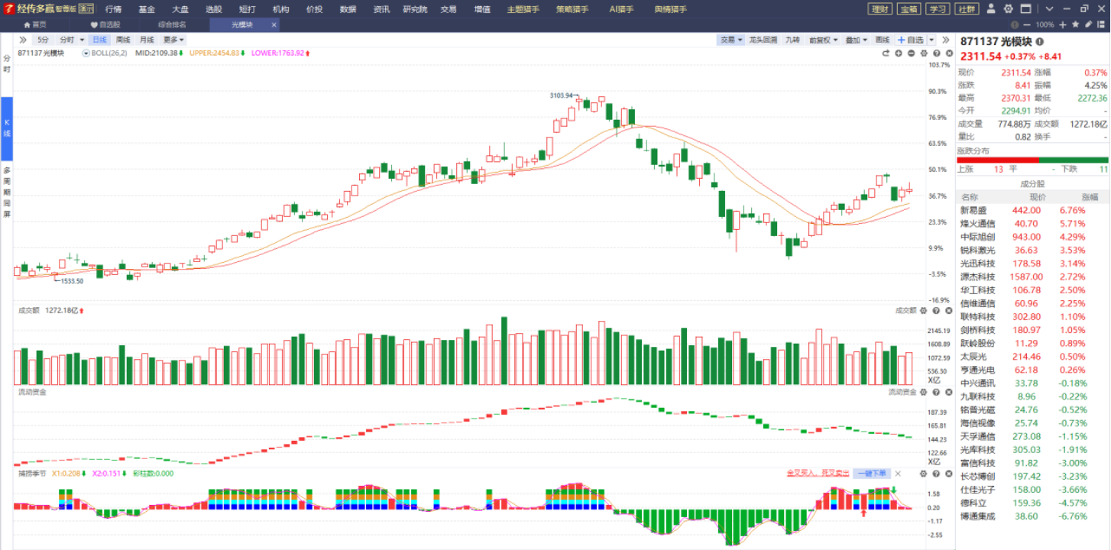This screenshot has height=550, width=1111.
Task: Toggle 画线 drawing mode
Action: (x=883, y=40)
